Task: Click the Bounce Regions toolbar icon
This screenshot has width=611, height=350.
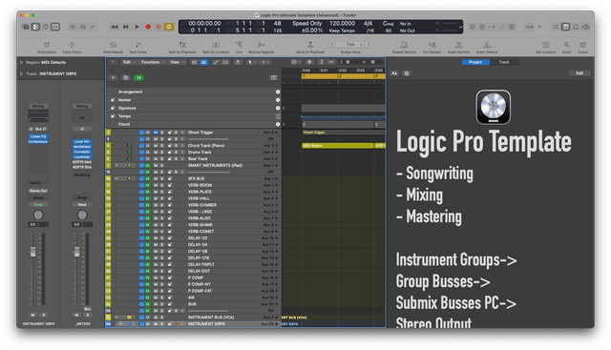Action: (x=261, y=45)
